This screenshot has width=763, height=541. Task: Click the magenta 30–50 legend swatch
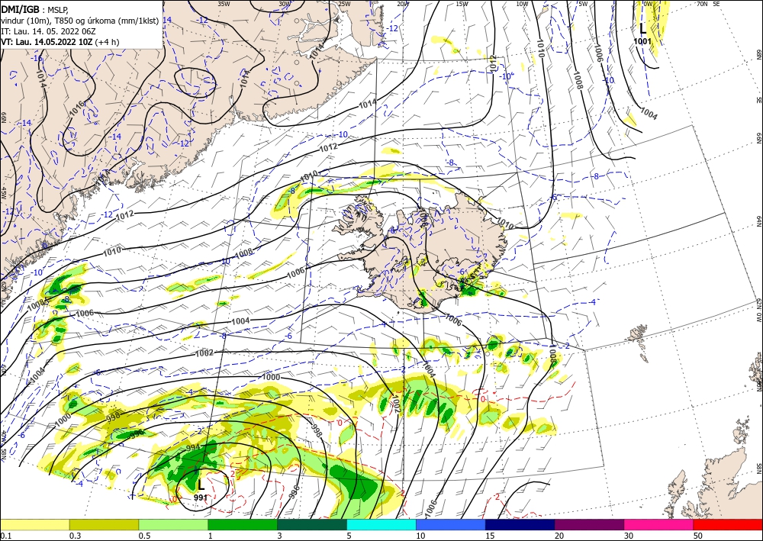[659, 524]
